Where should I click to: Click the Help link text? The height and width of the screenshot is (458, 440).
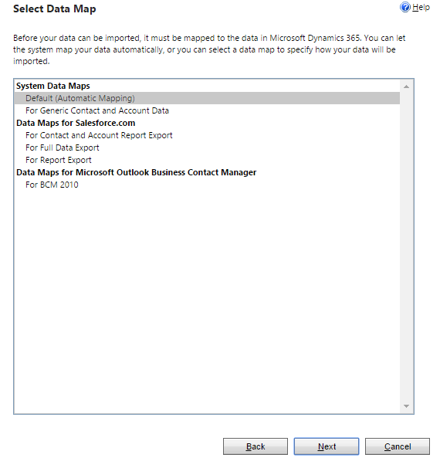(x=421, y=7)
